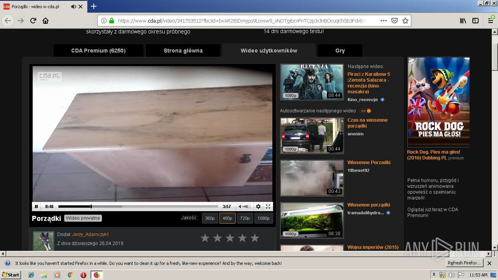This screenshot has height=280, width=498.
Task: Select 360p video quality
Action: point(210,218)
